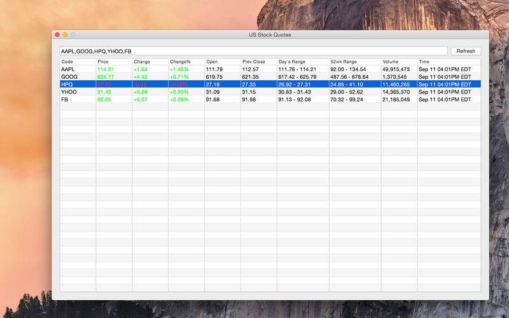The width and height of the screenshot is (509, 318).
Task: Select the GOOG row code cell
Action: pyautogui.click(x=69, y=77)
